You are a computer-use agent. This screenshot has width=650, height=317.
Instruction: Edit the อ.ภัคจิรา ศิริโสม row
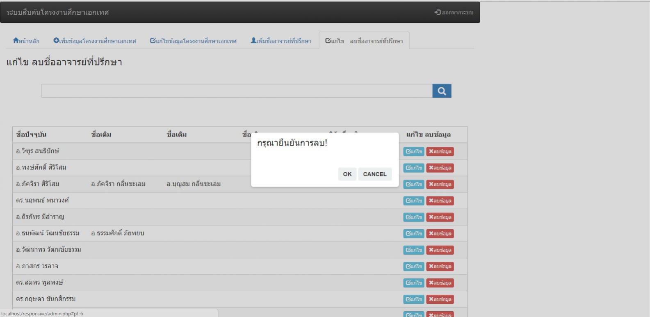[414, 184]
